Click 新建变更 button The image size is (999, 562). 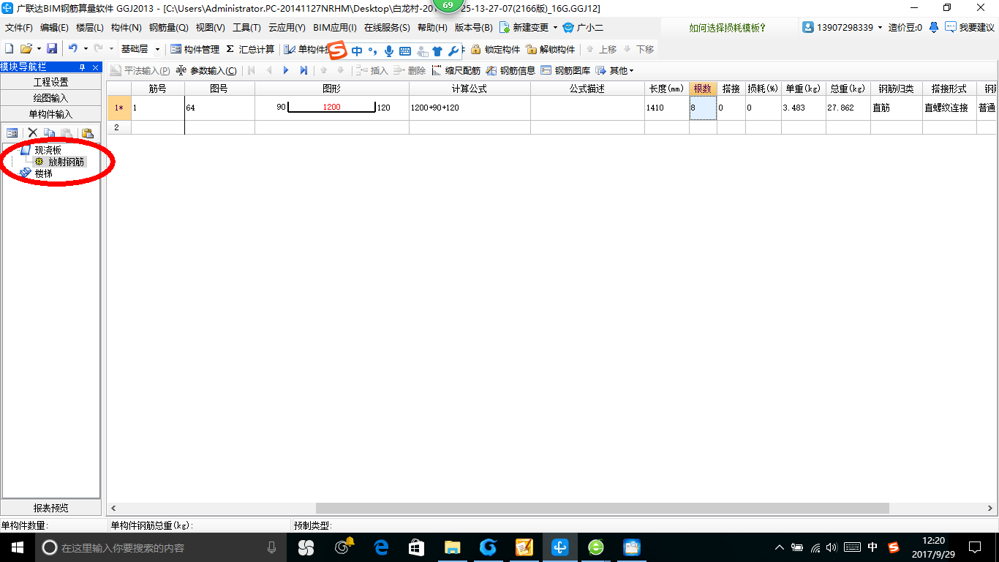(524, 28)
